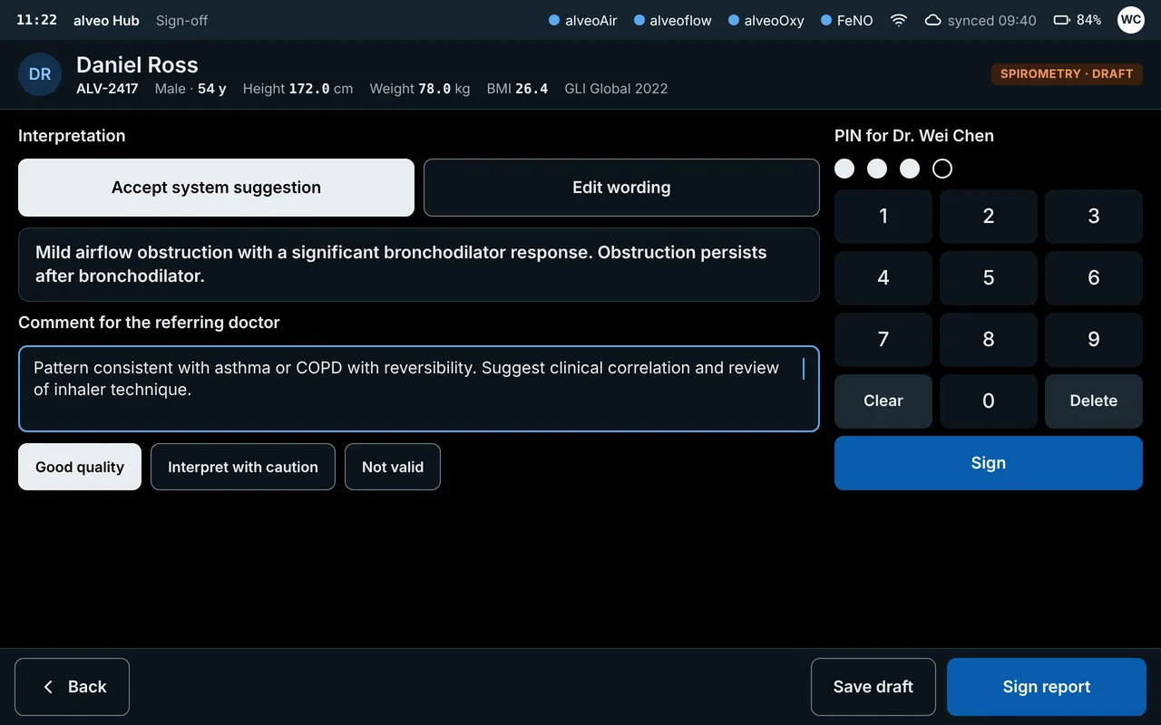
Task: Tap keypad digit 4
Action: point(883,277)
